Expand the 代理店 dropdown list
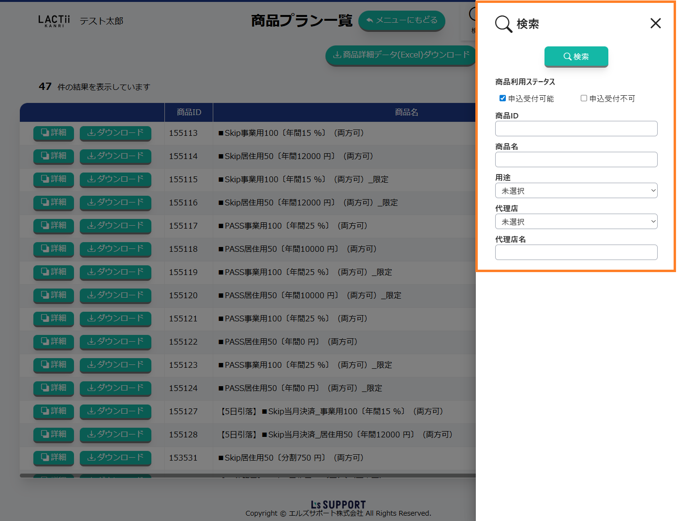Viewport: 677px width, 521px height. (576, 221)
